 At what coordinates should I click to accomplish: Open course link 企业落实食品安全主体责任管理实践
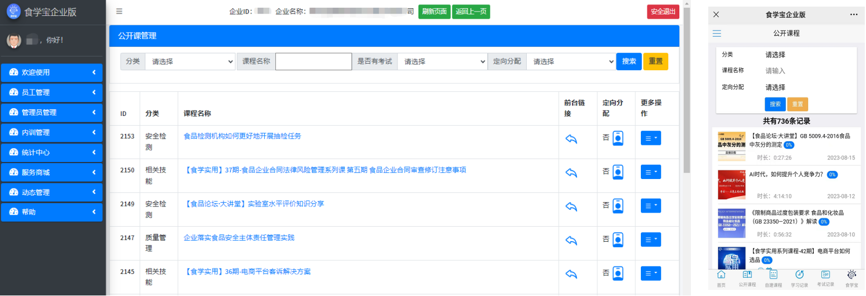click(239, 238)
